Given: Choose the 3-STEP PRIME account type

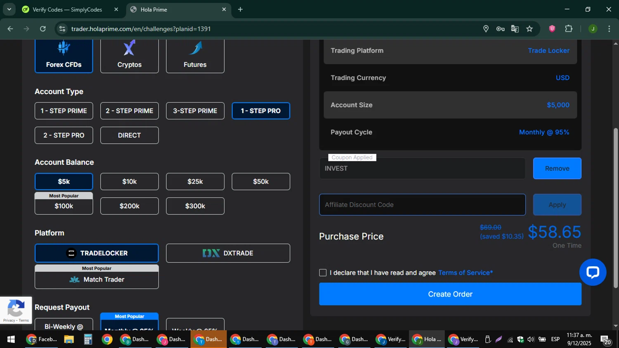Looking at the screenshot, I should tap(195, 111).
